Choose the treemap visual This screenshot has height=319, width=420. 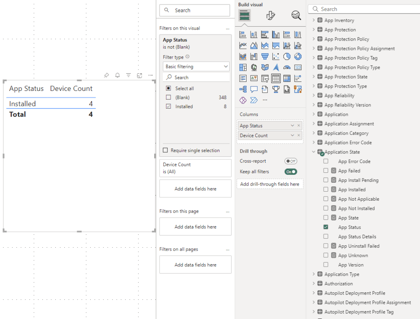pos(243,68)
